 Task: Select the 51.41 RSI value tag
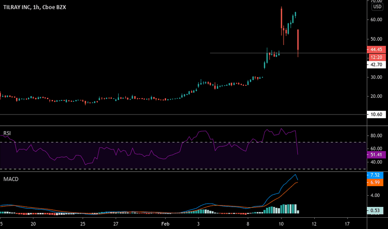pos(376,155)
